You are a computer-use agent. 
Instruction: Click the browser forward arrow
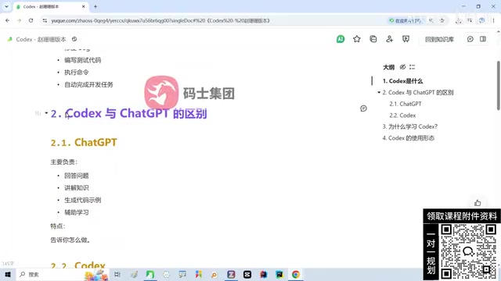19,20
